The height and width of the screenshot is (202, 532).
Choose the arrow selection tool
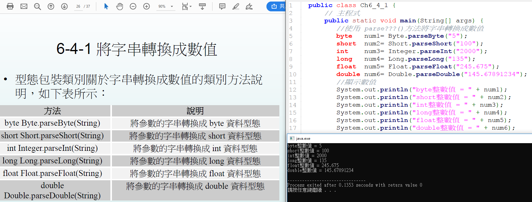tap(106, 6)
